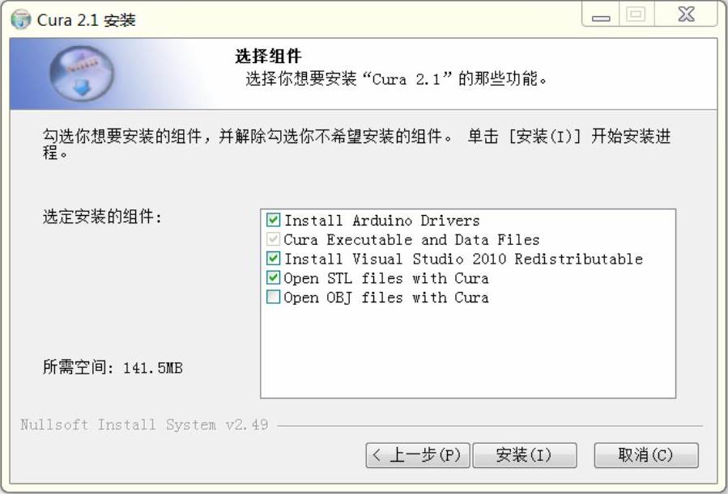Click the maximize button in the title bar
The image size is (728, 494).
point(636,17)
